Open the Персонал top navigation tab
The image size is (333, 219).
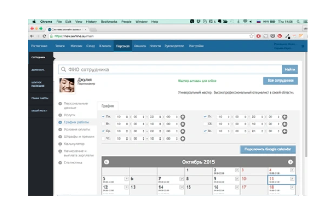coord(123,47)
